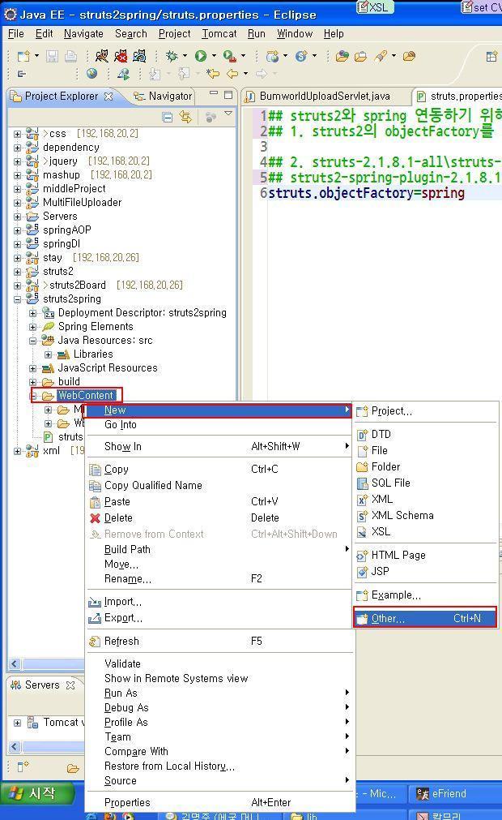Start Tomcat using the first cat icon
Image resolution: width=502 pixels, height=820 pixels.
coord(102,56)
